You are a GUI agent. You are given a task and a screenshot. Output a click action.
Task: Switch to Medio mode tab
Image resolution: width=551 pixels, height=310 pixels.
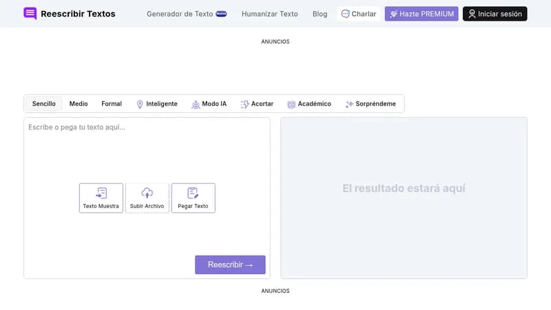79,104
